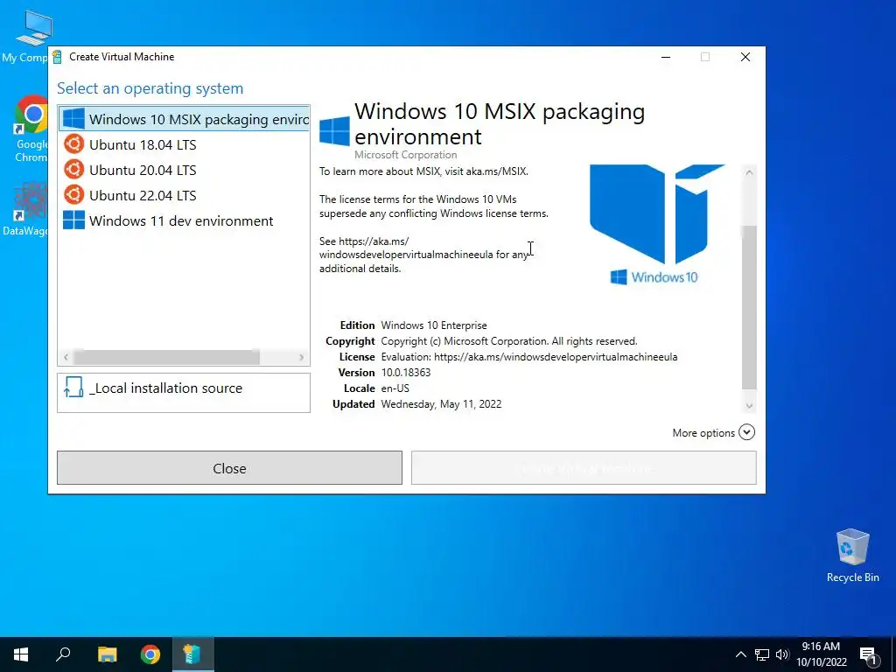The width and height of the screenshot is (896, 672).
Task: Click the Wednesday, May 11, 2022 date
Action: click(441, 404)
